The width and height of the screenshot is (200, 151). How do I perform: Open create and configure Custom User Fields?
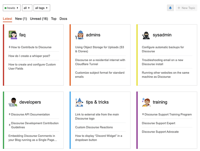point(32,66)
